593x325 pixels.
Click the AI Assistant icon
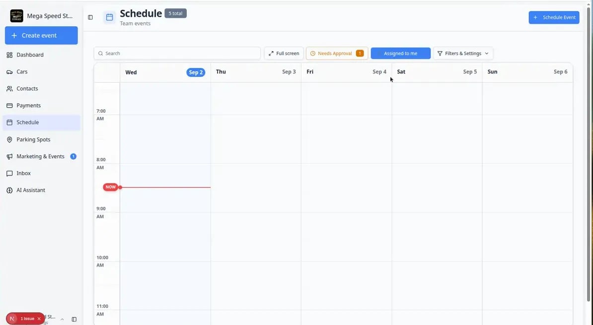pyautogui.click(x=9, y=190)
